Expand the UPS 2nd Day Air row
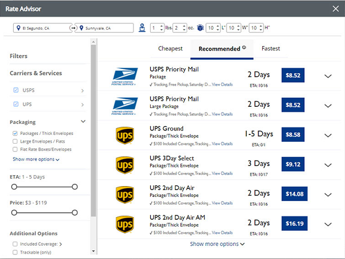345x259 pixels. (x=328, y=195)
